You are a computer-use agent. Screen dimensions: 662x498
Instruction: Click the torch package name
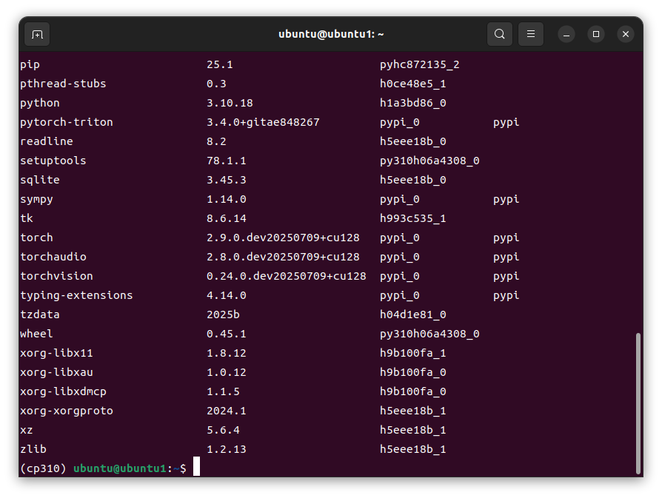point(36,238)
